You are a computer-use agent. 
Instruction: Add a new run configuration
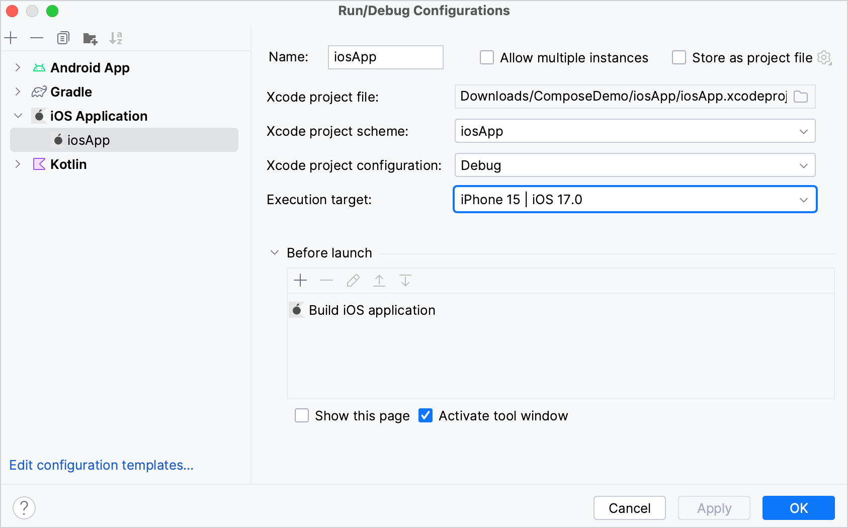(11, 38)
